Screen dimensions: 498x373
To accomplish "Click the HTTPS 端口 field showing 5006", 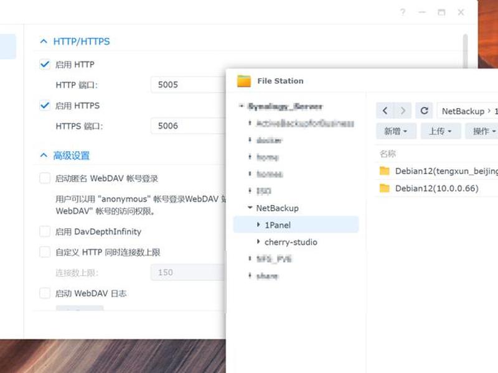I will (x=188, y=126).
